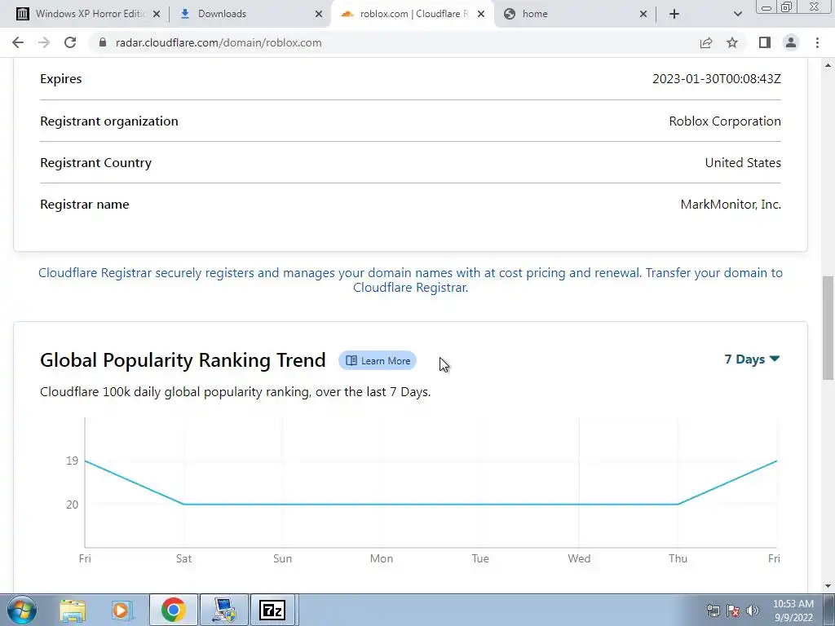Select expiry date 2023-01-30T00:08:43Z
The width and height of the screenshot is (835, 626).
pyautogui.click(x=716, y=79)
